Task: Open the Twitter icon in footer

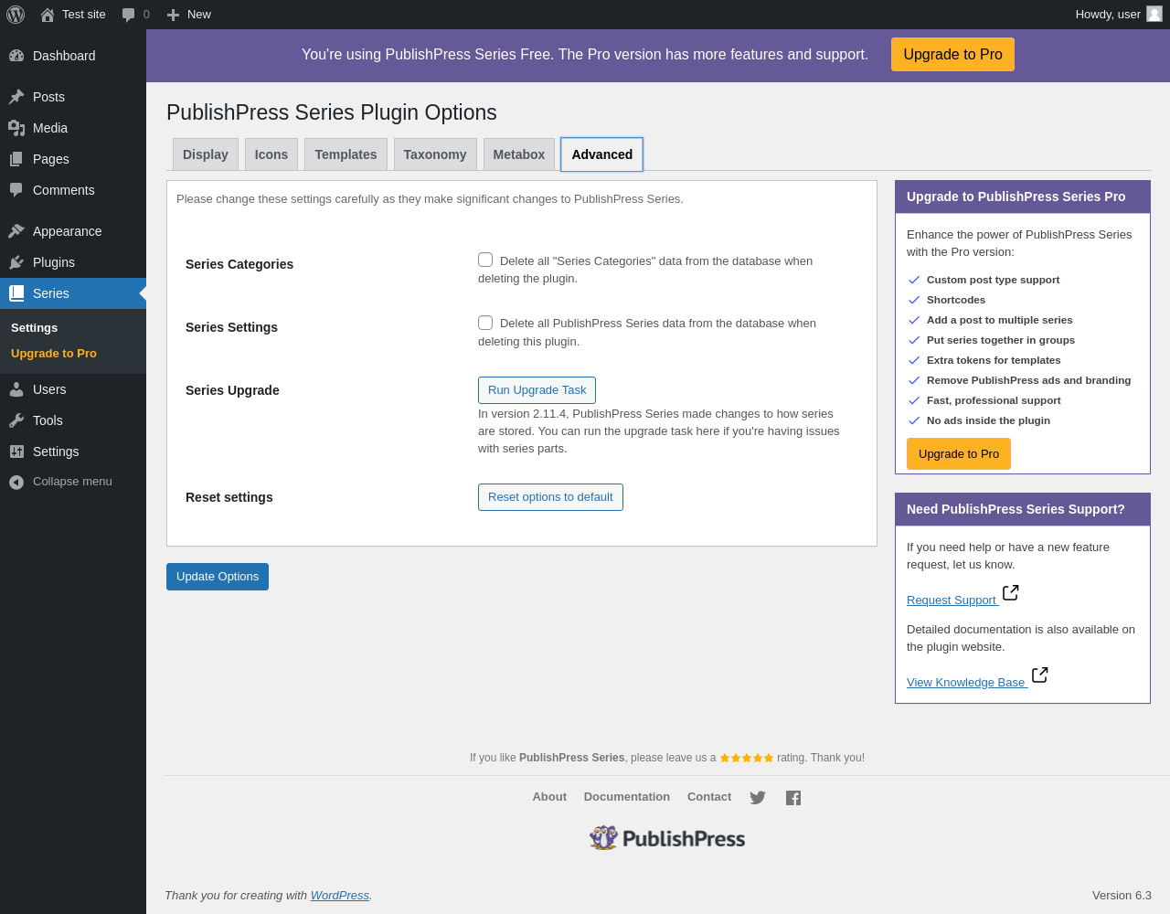Action: [x=758, y=798]
